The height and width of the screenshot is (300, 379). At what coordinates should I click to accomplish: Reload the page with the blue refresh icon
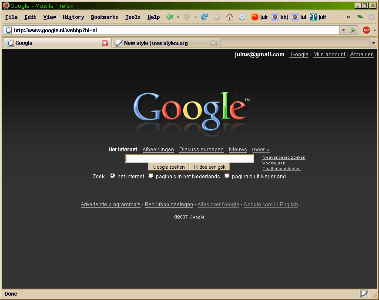point(204,17)
